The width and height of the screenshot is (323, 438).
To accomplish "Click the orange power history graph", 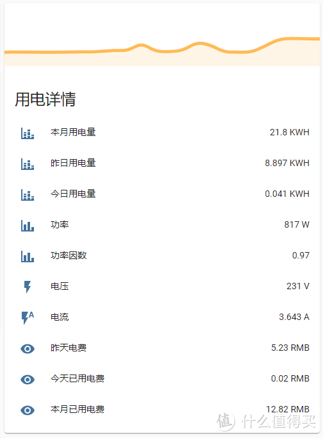I will (162, 50).
